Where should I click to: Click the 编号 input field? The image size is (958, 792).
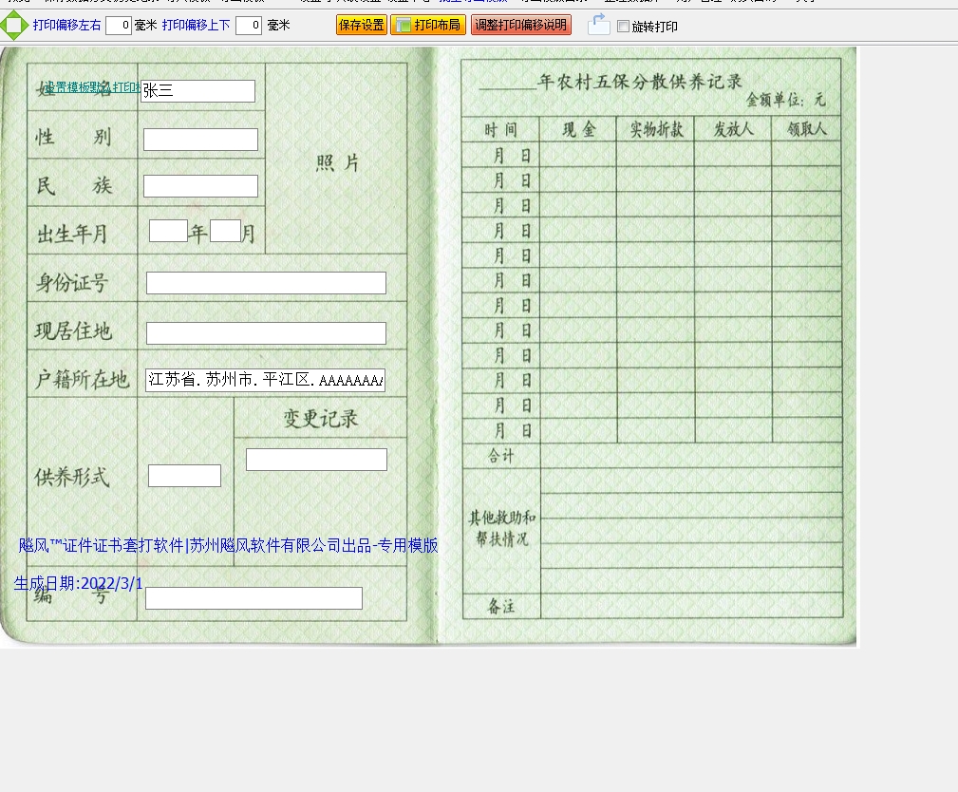click(254, 598)
